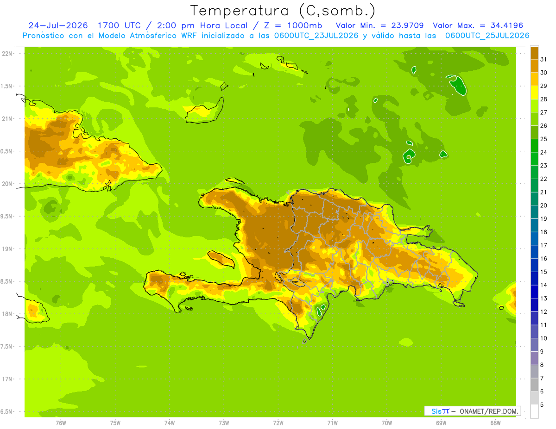Click the 69W longitude axis label

tap(441, 423)
